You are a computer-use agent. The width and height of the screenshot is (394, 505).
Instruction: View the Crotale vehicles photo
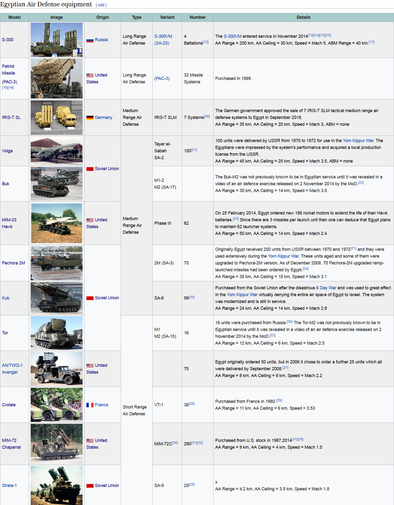pos(57,405)
